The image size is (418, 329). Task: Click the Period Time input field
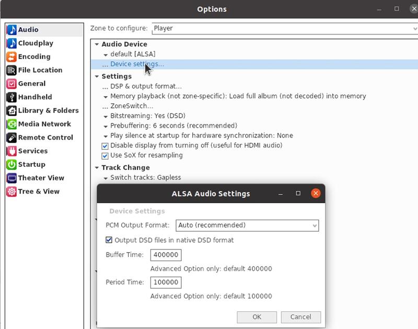pyautogui.click(x=166, y=282)
